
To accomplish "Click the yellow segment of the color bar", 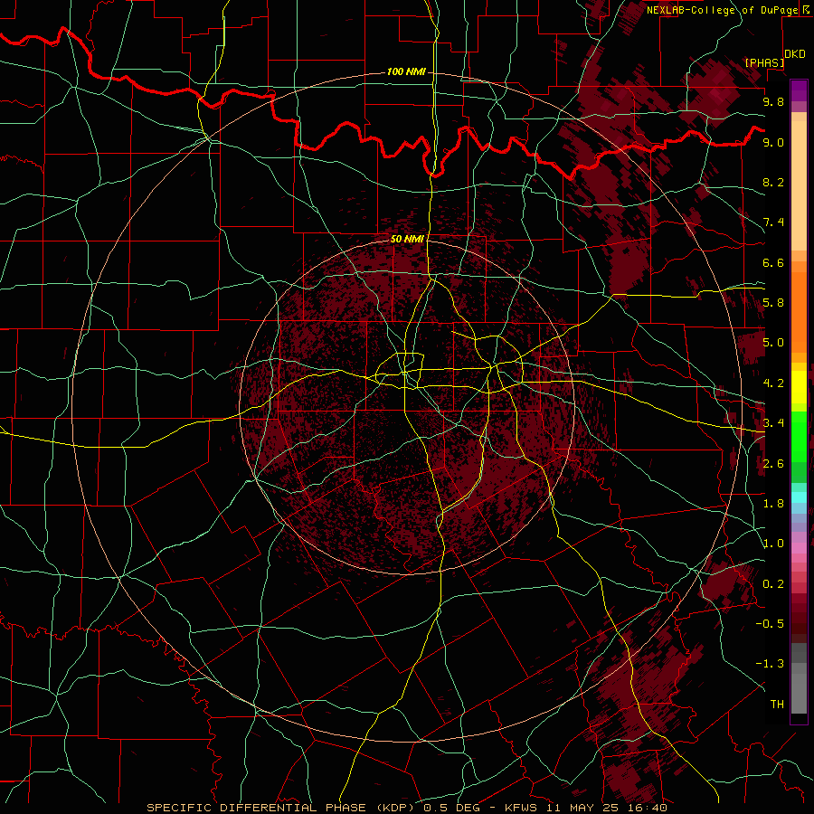I will click(799, 387).
